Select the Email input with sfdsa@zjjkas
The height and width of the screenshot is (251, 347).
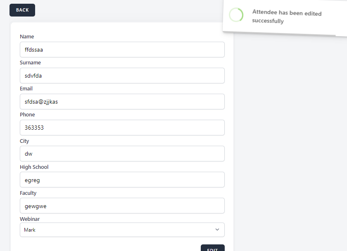(x=122, y=102)
